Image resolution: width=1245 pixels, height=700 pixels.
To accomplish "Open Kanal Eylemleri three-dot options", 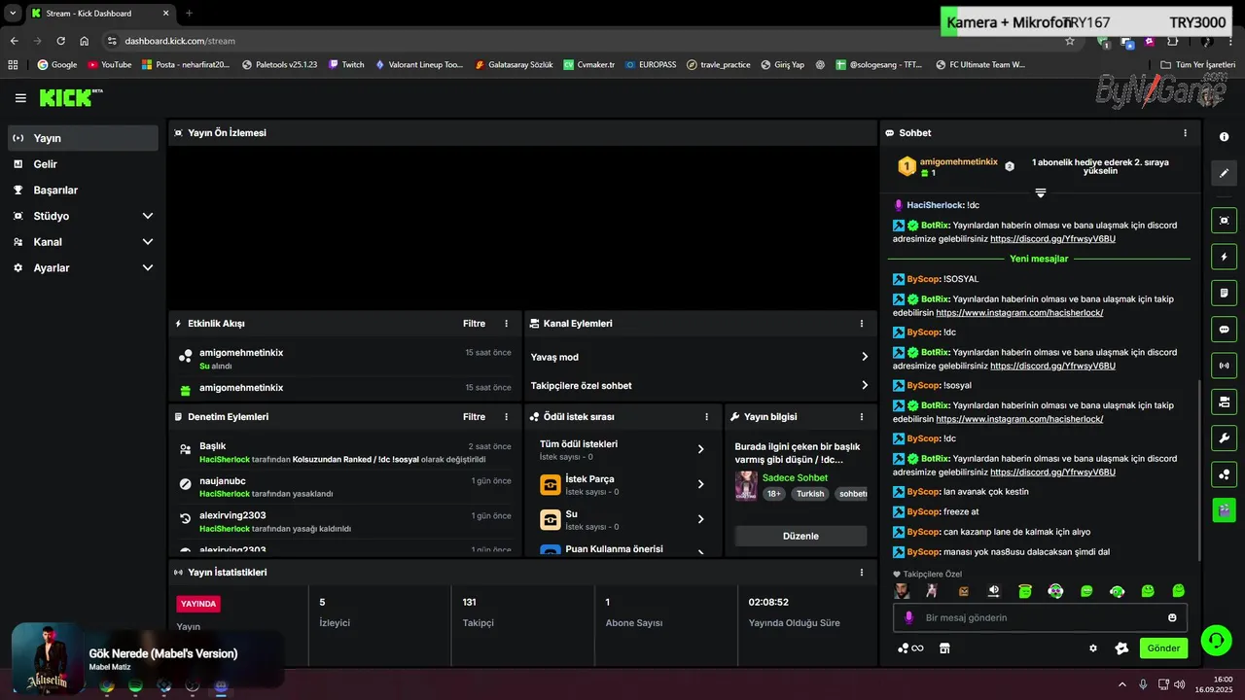I will point(862,324).
